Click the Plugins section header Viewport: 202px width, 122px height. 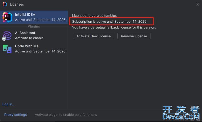pyautogui.click(x=34, y=26)
